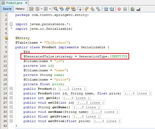
Task: Click the Shift Line Left icon
Action: click(106, 9)
